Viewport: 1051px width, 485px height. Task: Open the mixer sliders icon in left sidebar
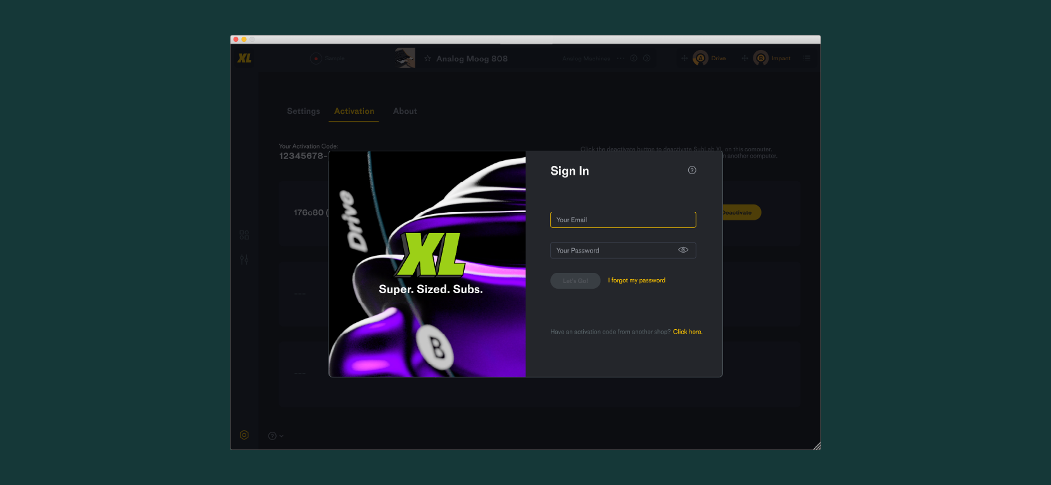coord(244,260)
